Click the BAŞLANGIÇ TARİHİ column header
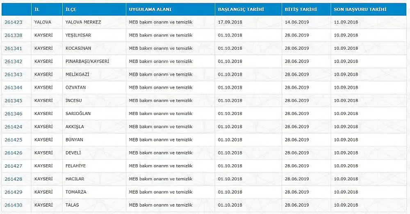 point(241,9)
